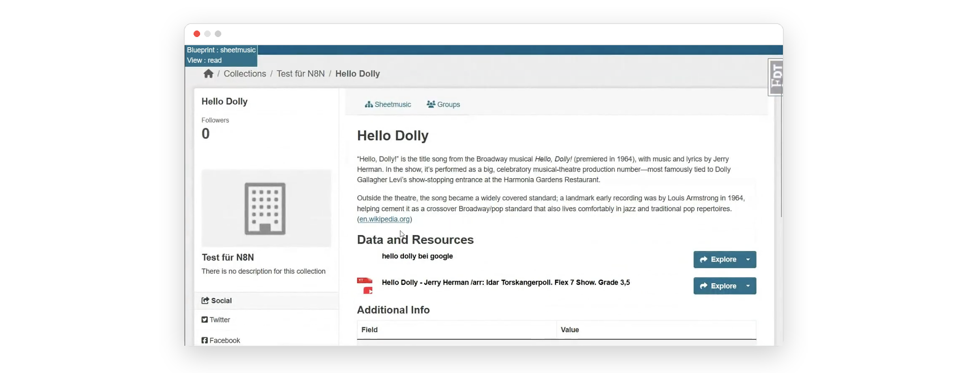Open Hello Dolly Jerry Herman video resource

tap(506, 283)
